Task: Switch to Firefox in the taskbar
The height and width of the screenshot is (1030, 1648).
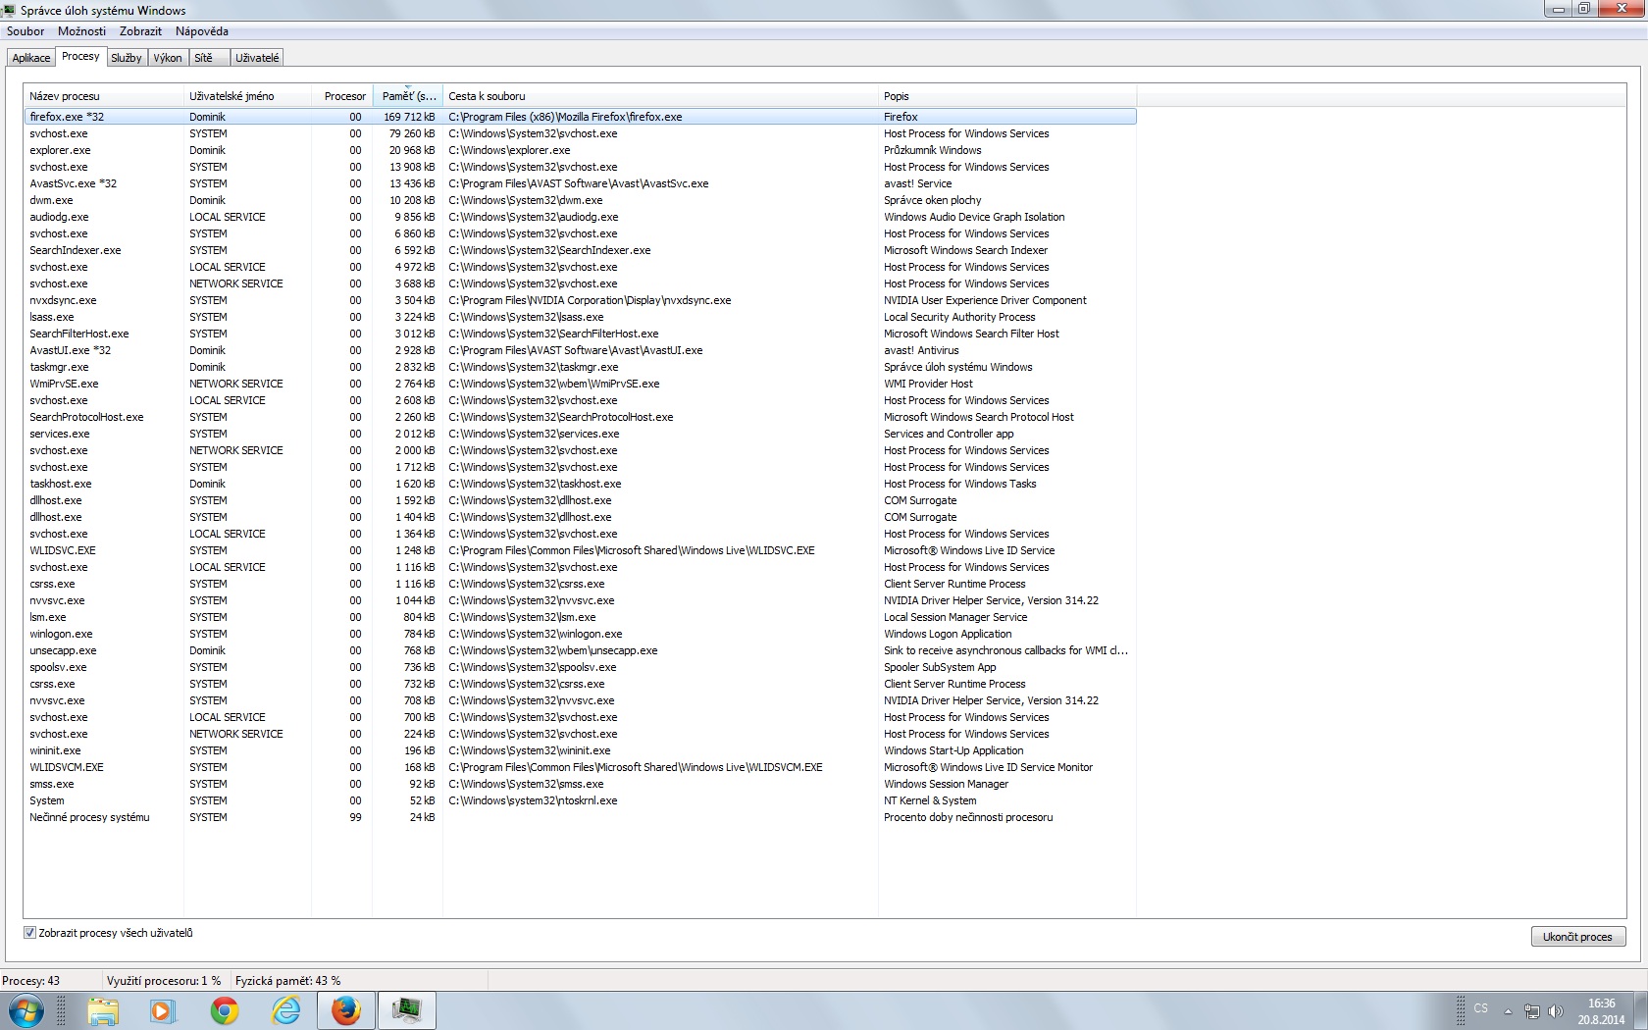Action: tap(346, 1010)
